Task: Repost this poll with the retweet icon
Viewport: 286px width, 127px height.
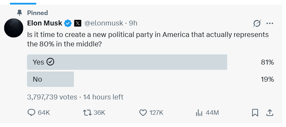Action: point(87,113)
